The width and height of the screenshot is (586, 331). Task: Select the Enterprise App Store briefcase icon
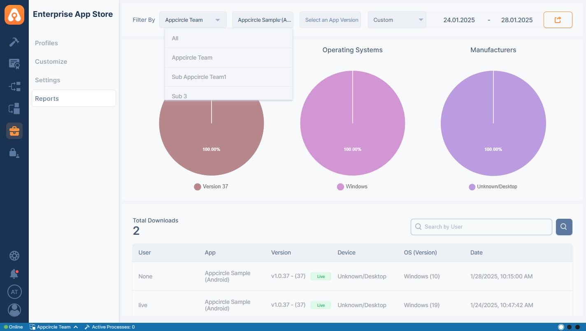point(14,131)
